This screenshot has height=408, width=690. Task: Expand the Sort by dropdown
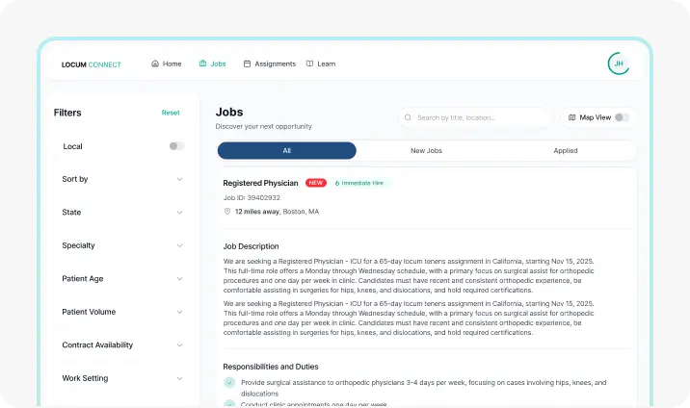pos(179,179)
